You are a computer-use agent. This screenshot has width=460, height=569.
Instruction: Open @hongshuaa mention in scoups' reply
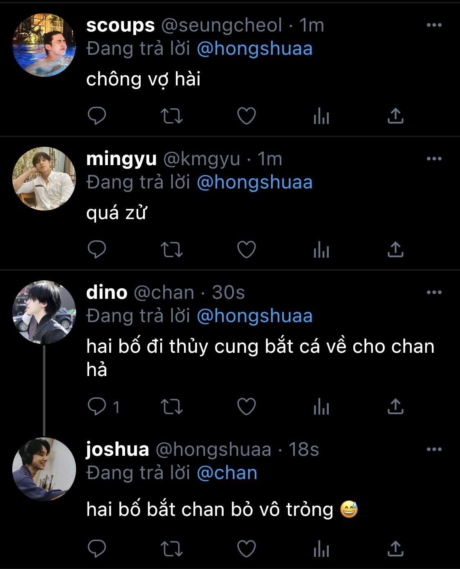[255, 49]
